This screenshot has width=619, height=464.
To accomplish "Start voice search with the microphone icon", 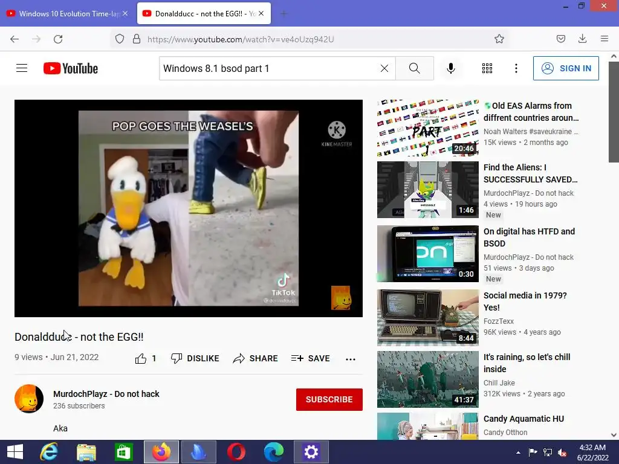I will pyautogui.click(x=451, y=68).
